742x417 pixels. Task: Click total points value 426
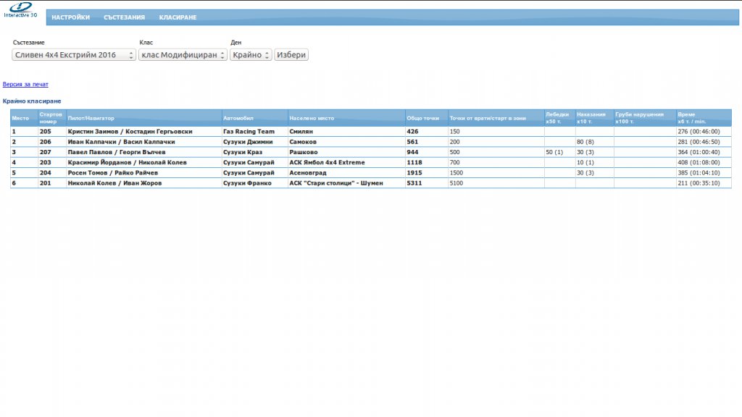(x=412, y=132)
